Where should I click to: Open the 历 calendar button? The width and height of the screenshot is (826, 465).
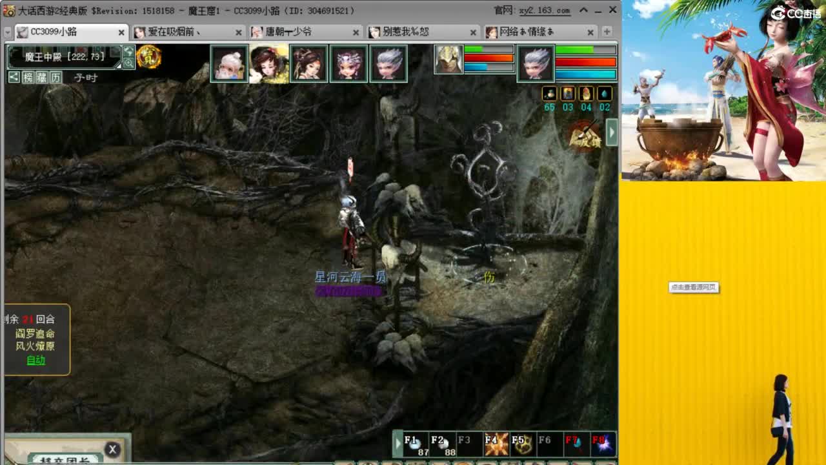pyautogui.click(x=56, y=77)
